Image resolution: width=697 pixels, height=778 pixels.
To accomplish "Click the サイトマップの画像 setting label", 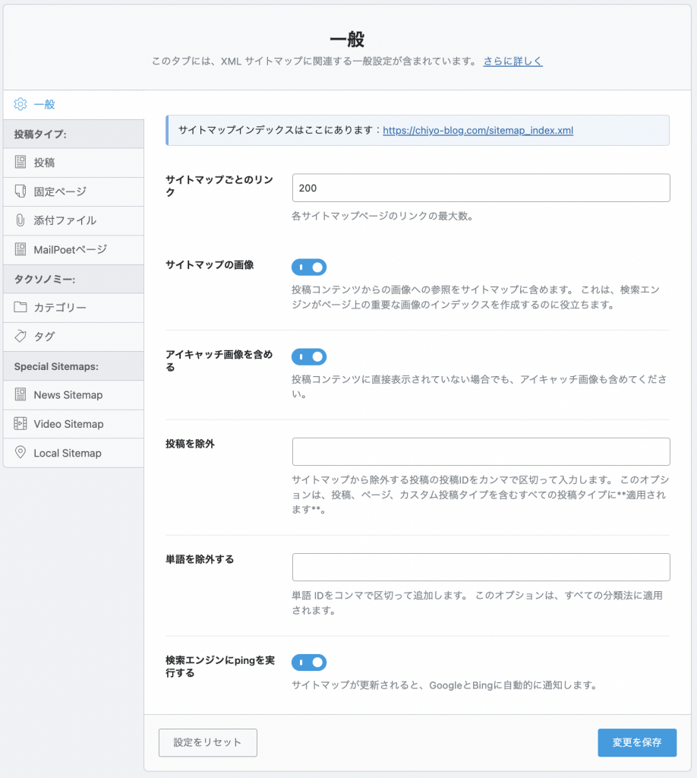I will pyautogui.click(x=210, y=265).
